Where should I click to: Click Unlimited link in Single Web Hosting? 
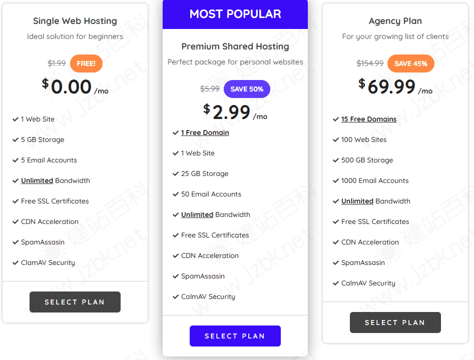pos(37,180)
